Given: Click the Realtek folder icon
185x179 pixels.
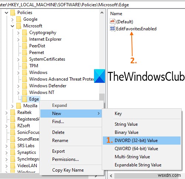Looking at the screenshot, I should point(13,112).
